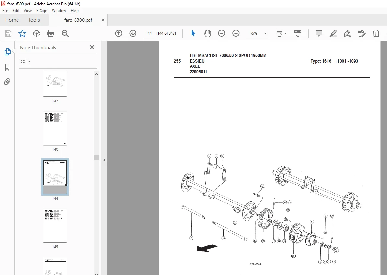This screenshot has height=275, width=387.
Task: Select page 144 thumbnail
Action: (x=55, y=177)
